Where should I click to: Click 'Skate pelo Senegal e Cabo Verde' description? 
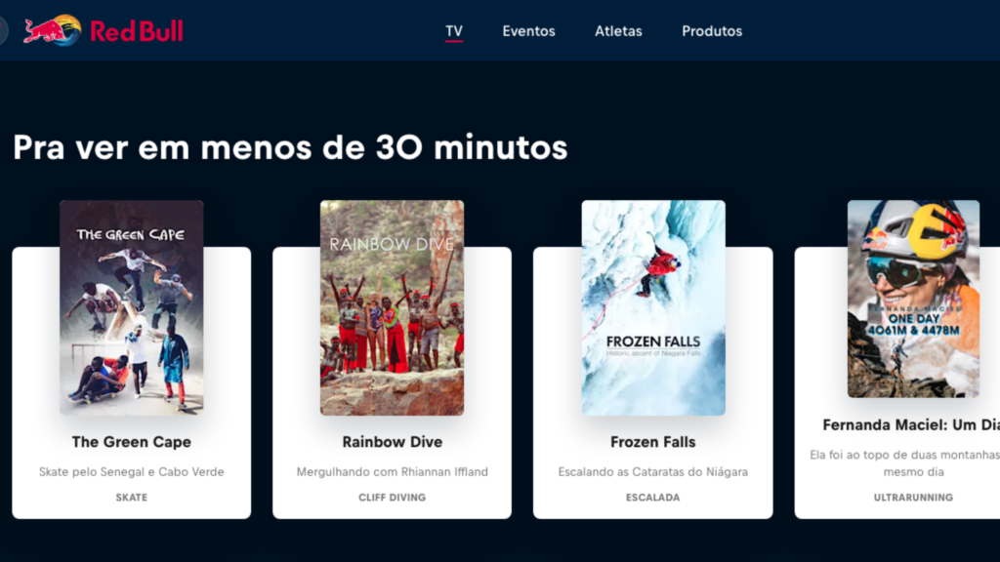(132, 472)
